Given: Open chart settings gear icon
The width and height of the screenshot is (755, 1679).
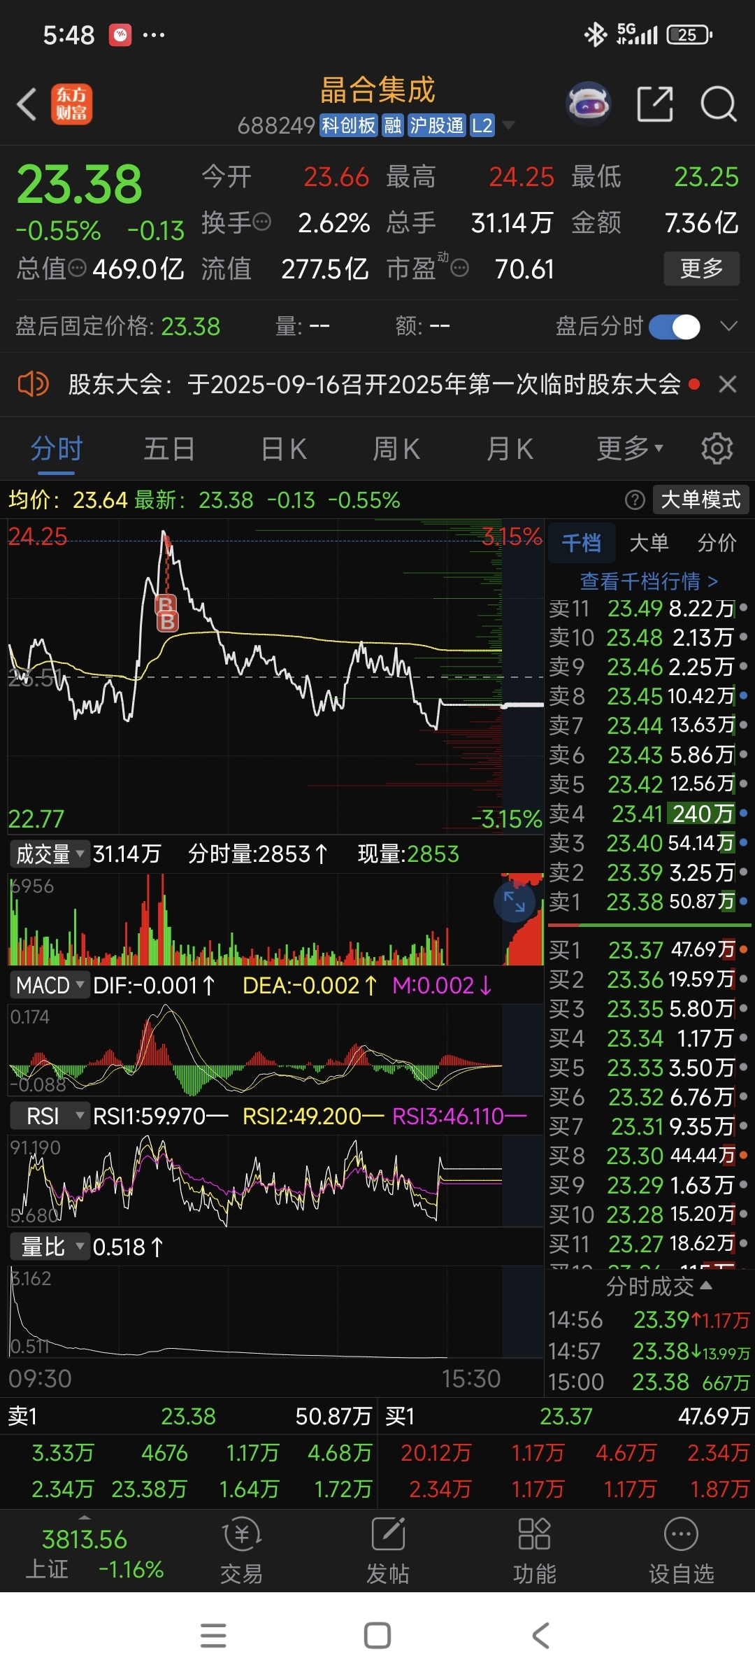Looking at the screenshot, I should (717, 448).
